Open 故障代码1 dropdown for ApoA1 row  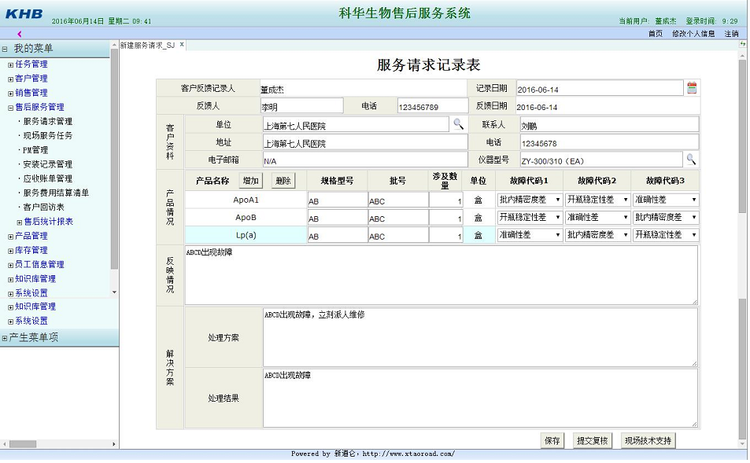pyautogui.click(x=530, y=200)
